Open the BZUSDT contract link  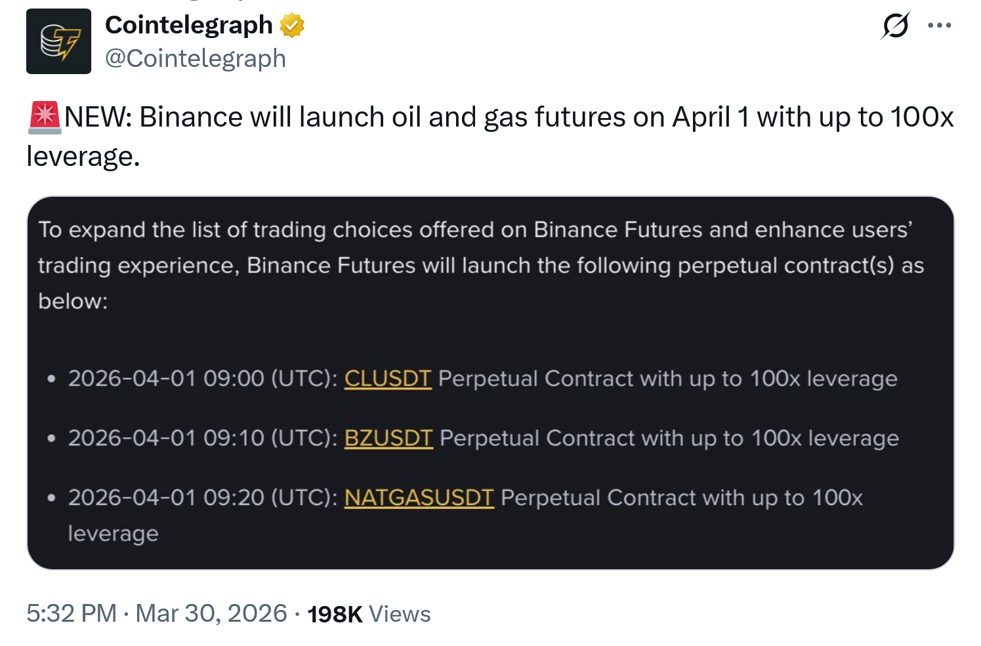[x=388, y=438]
